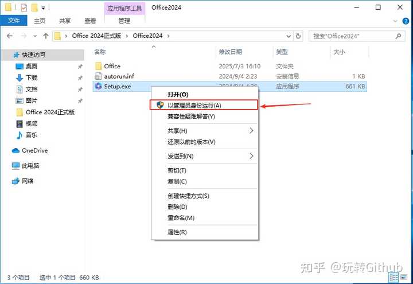The image size is (413, 284).
Task: Open the 文件 ribbon tab
Action: point(14,21)
